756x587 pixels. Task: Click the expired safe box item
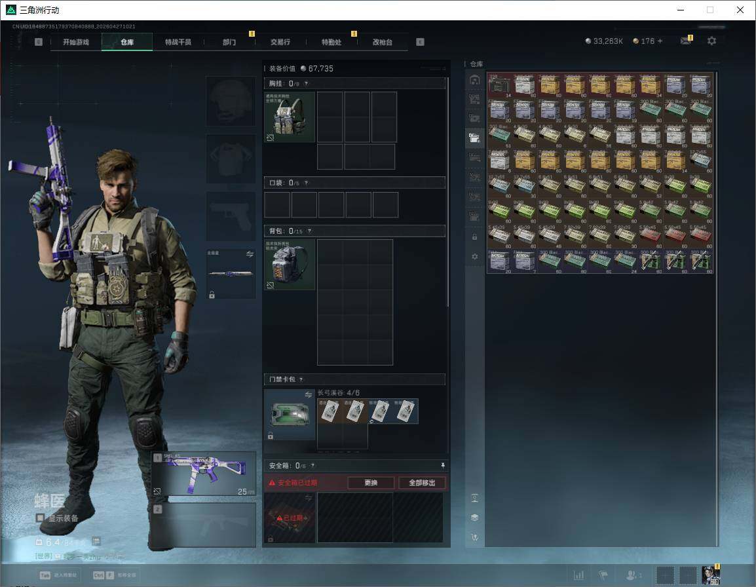click(290, 518)
